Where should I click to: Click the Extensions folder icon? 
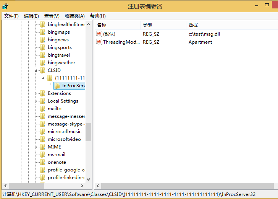click(x=42, y=93)
